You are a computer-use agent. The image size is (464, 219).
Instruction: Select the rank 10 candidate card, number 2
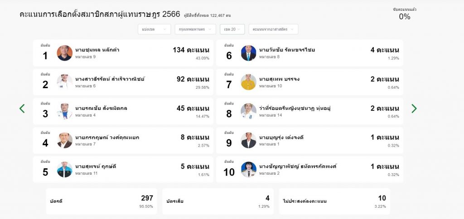309,169
